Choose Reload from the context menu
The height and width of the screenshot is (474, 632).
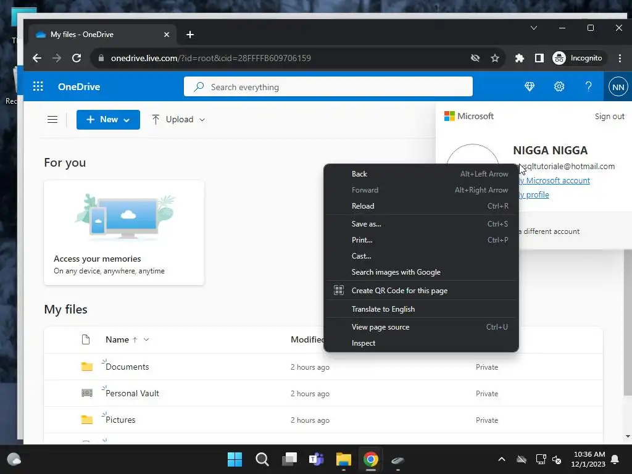(x=421, y=206)
